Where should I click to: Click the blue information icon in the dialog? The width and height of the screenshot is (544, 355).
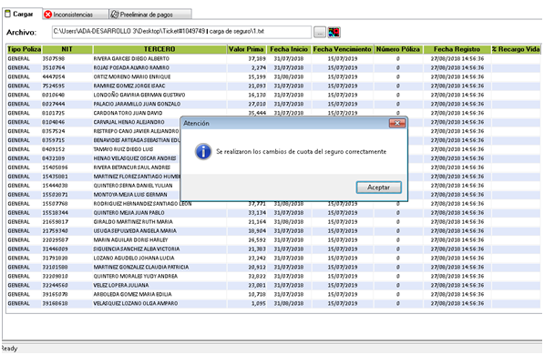203,152
